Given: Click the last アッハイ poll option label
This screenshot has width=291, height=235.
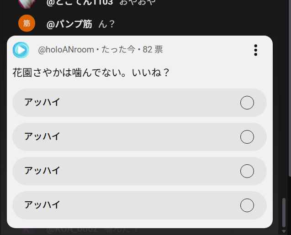Looking at the screenshot, I should click(42, 205).
